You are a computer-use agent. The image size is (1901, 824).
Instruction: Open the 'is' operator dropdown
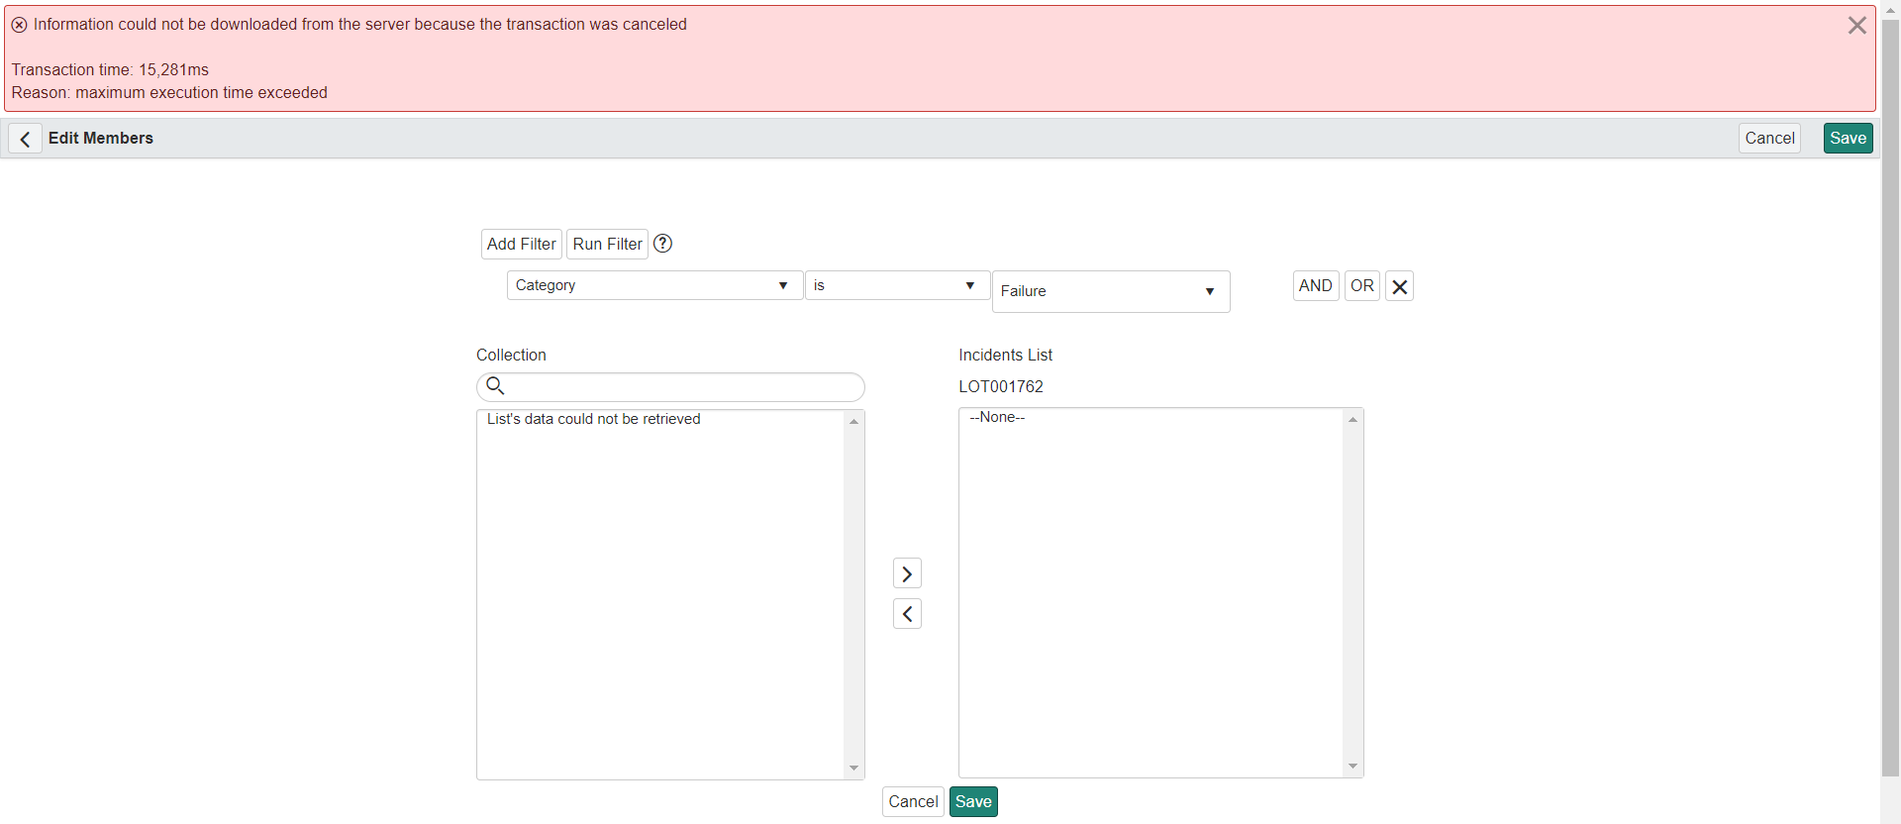(x=896, y=285)
